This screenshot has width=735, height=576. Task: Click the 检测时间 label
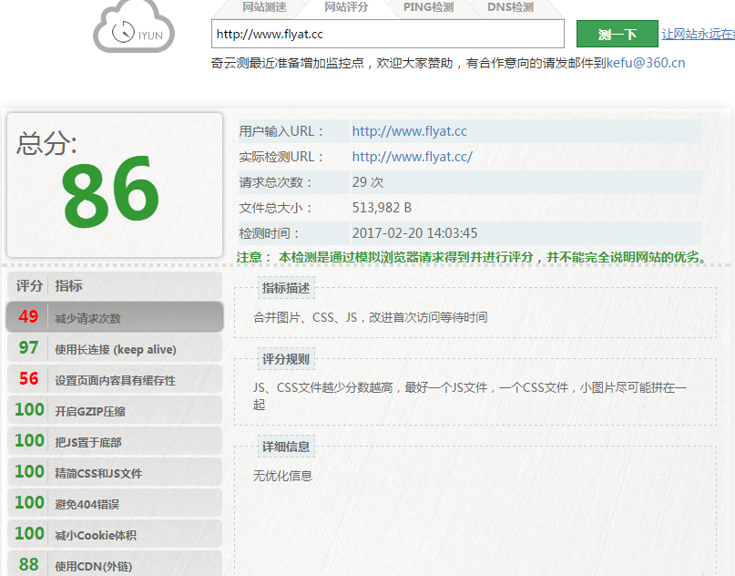point(269,233)
